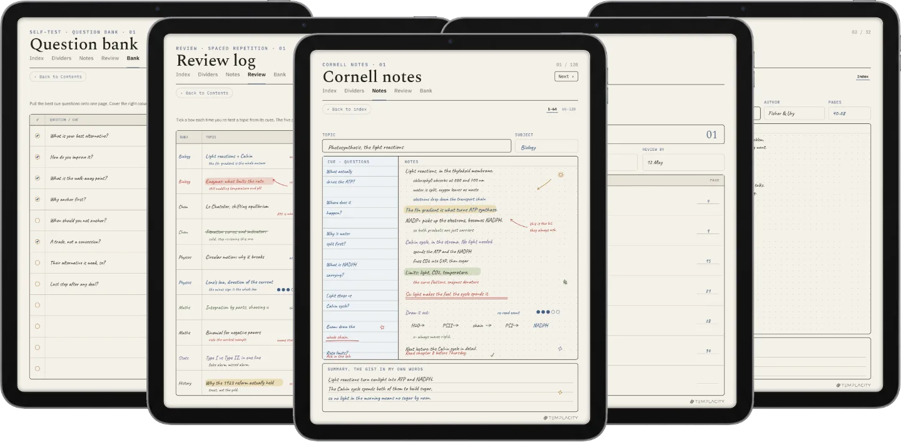
Task: Click the 'Binomial for negative powers' topic
Action: point(233,332)
